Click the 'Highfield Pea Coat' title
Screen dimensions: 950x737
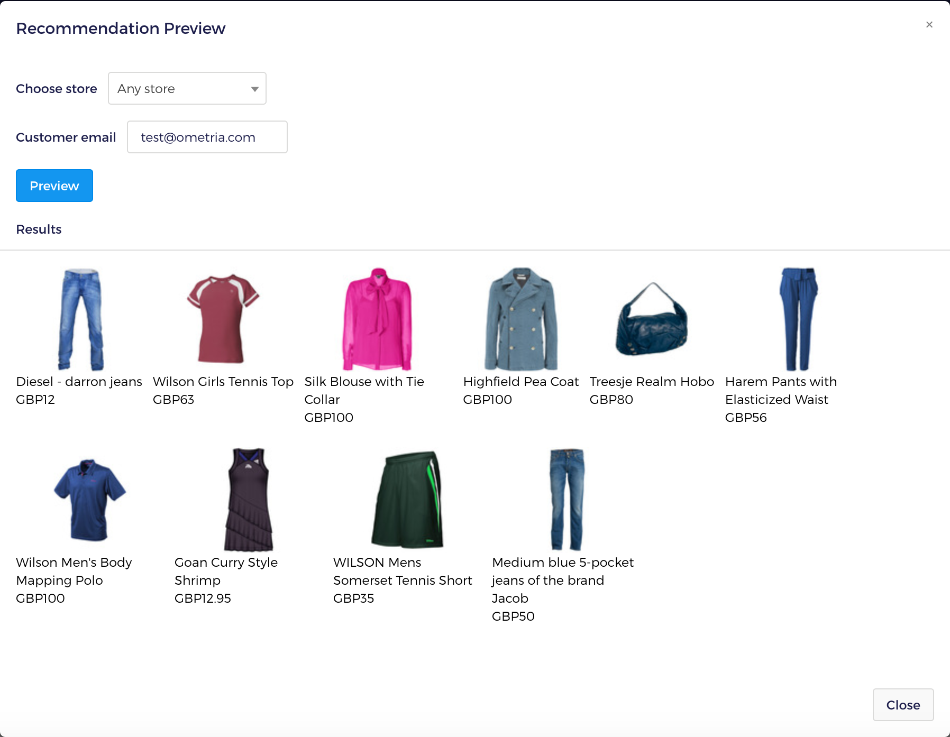pyautogui.click(x=521, y=382)
